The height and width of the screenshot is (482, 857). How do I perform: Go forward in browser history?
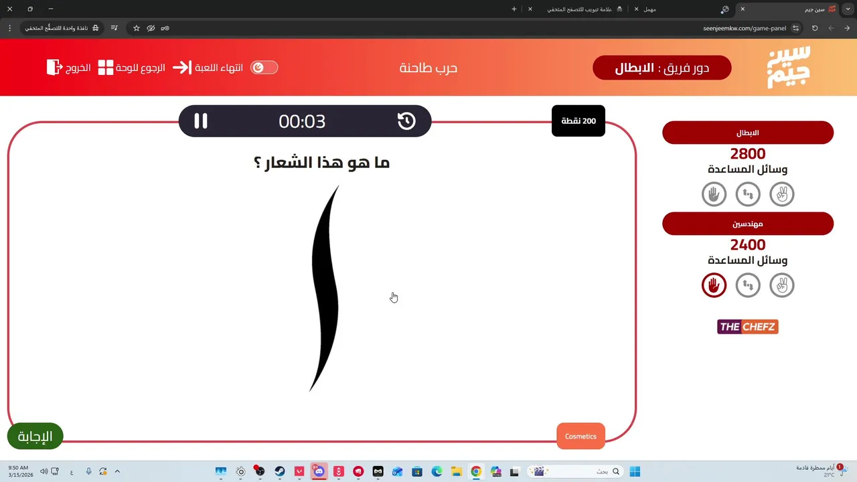[x=831, y=28]
